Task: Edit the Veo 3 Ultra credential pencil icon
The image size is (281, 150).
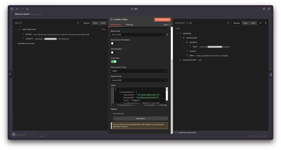Action: coord(167,35)
